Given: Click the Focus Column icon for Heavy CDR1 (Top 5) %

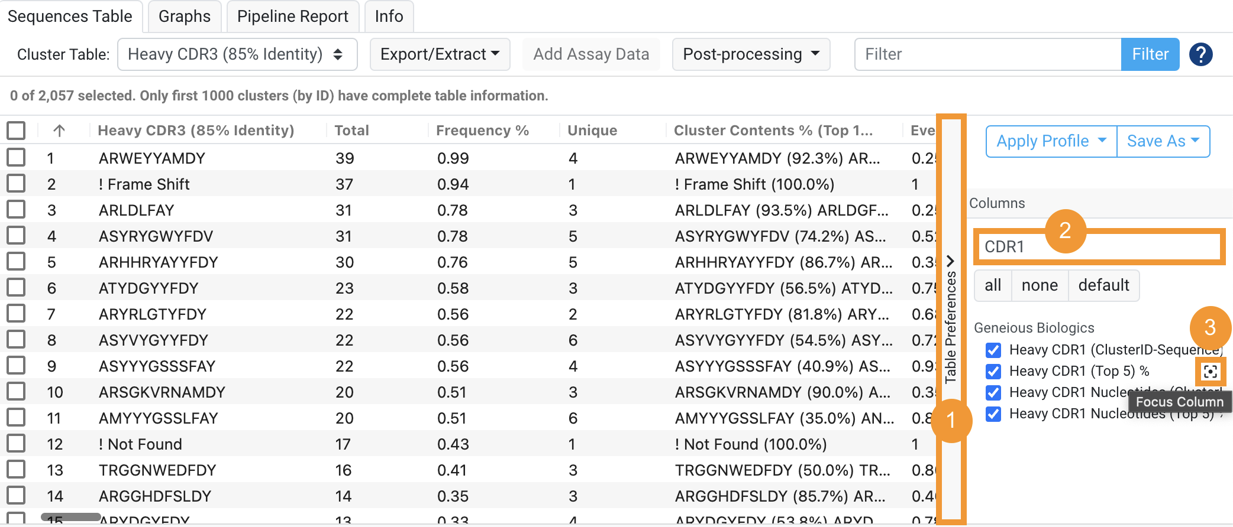Looking at the screenshot, I should pyautogui.click(x=1211, y=371).
